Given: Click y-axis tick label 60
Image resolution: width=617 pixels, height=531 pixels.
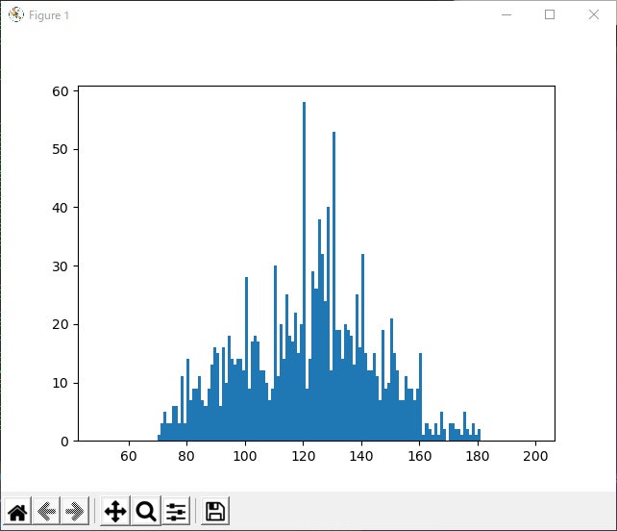Looking at the screenshot, I should (61, 91).
